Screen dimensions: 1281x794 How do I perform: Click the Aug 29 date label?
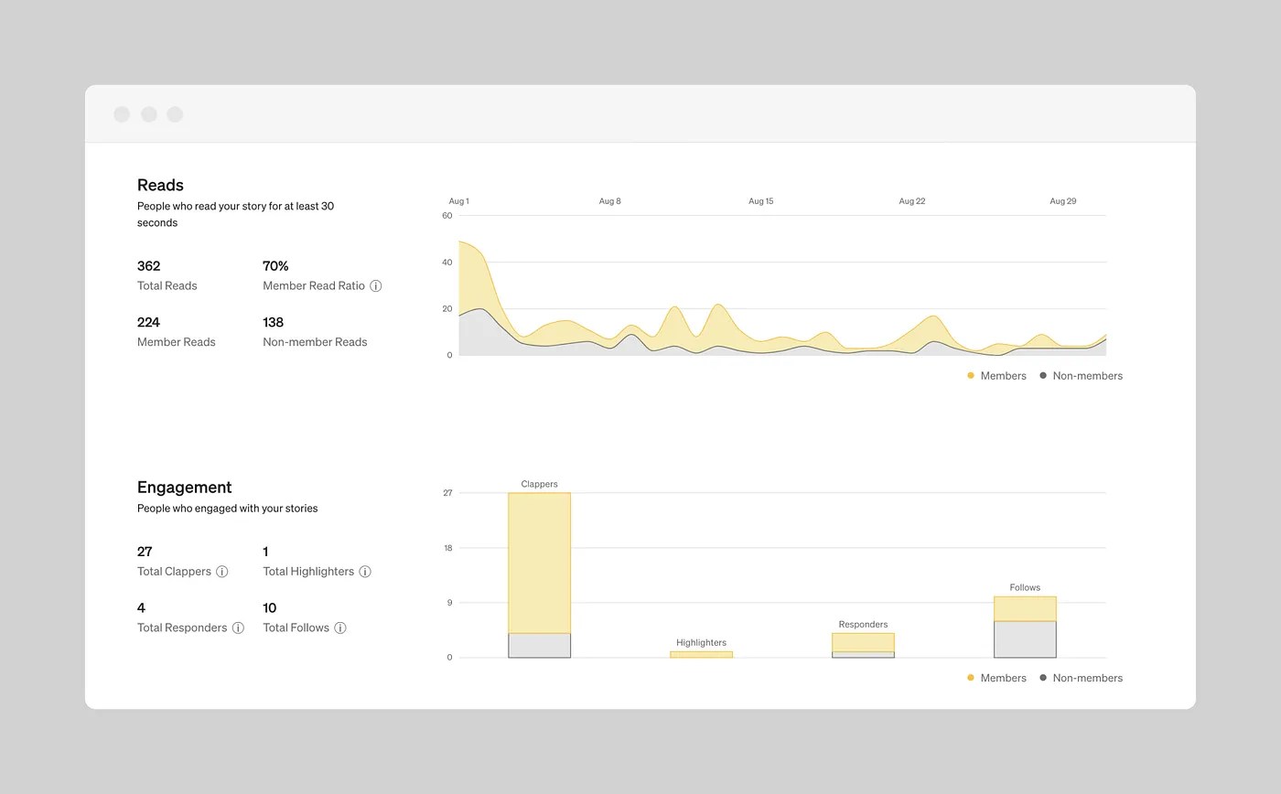[1063, 201]
